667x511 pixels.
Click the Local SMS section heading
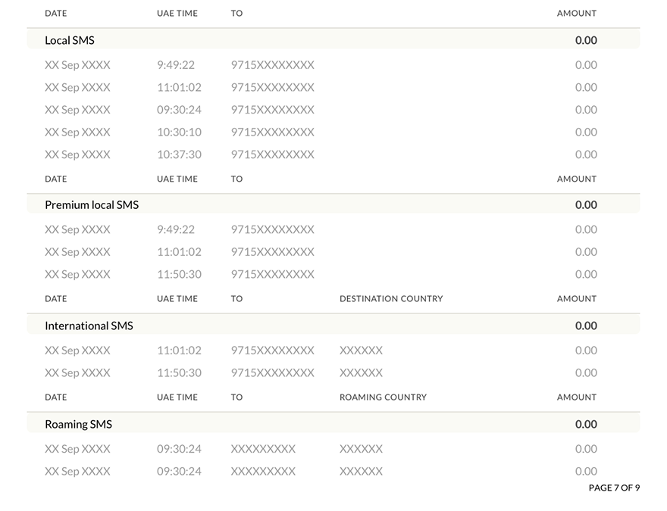[x=70, y=40]
